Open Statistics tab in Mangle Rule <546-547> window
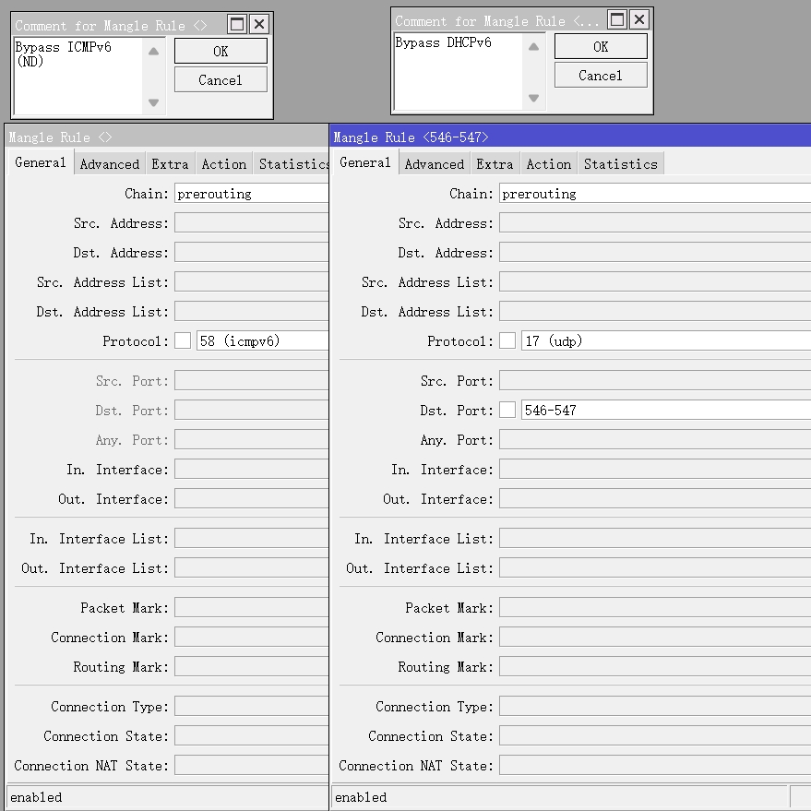 621,164
